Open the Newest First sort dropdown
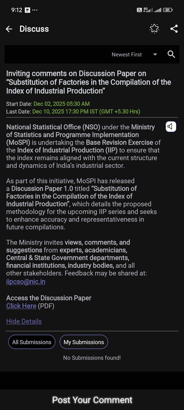The image size is (184, 410). (127, 55)
